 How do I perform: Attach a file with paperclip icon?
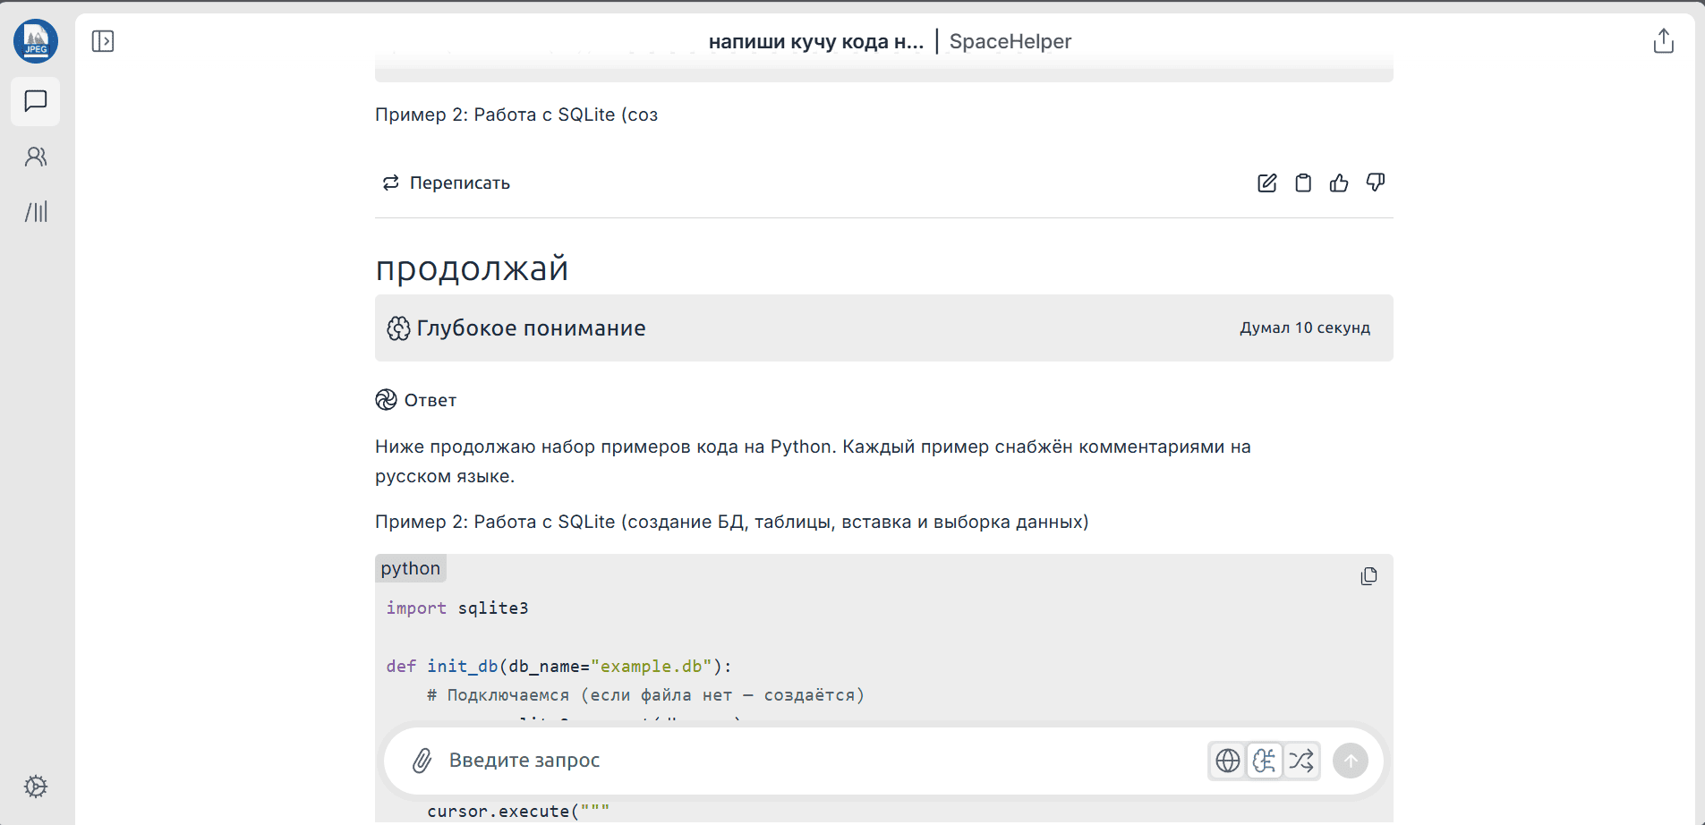(x=422, y=761)
